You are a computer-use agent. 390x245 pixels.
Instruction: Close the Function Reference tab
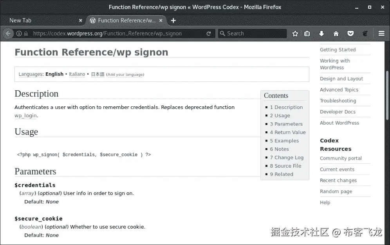pos(161,21)
